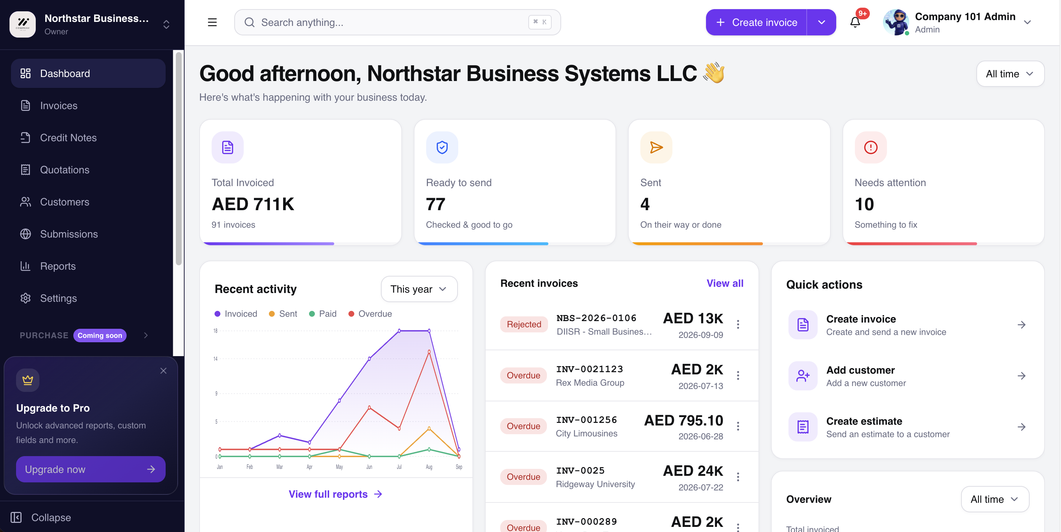
Task: Expand the Purchase section chevron
Action: [146, 335]
